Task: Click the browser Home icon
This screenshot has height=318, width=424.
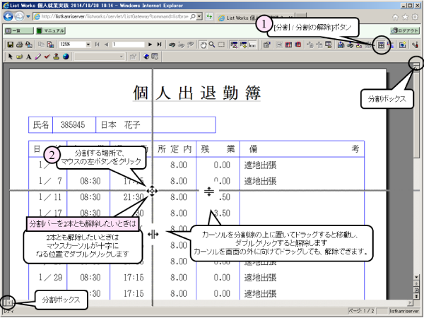Action: click(395, 17)
